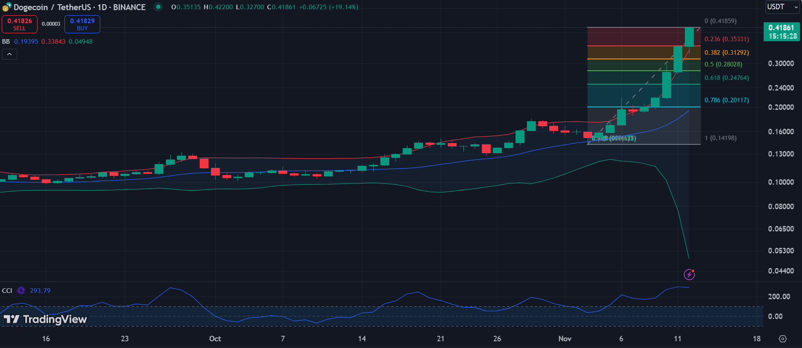Click the Oct label on time axis
Viewport: 802px width, 348px height.
pyautogui.click(x=215, y=339)
